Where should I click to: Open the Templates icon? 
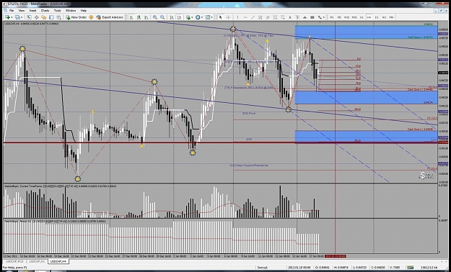[x=208, y=17]
